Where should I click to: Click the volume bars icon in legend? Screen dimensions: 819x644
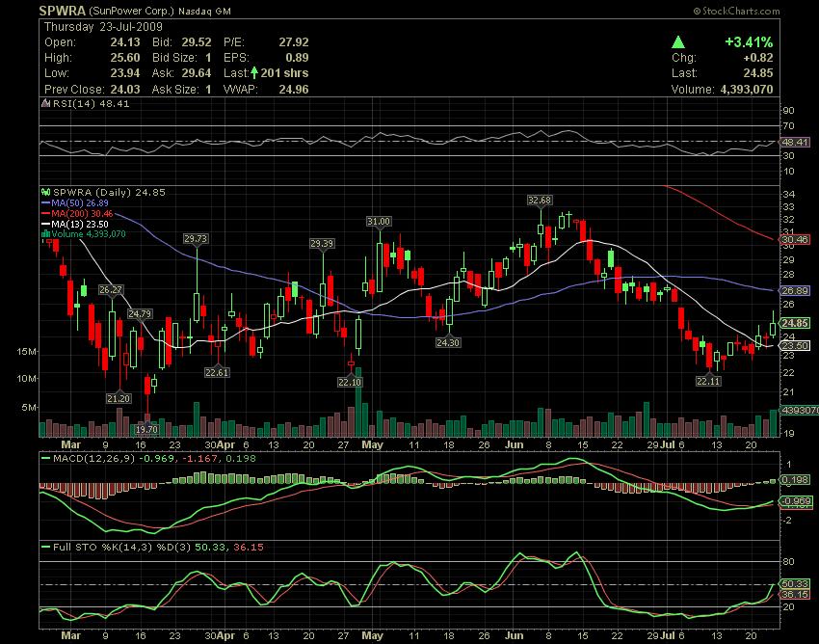(46, 234)
